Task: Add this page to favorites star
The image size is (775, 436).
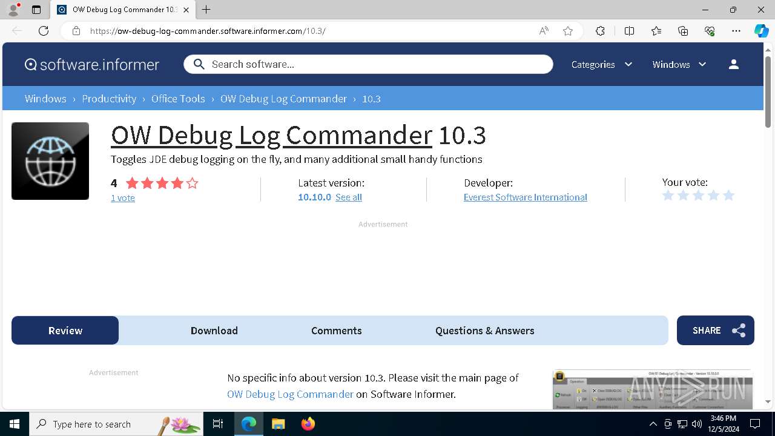Action: (x=568, y=31)
